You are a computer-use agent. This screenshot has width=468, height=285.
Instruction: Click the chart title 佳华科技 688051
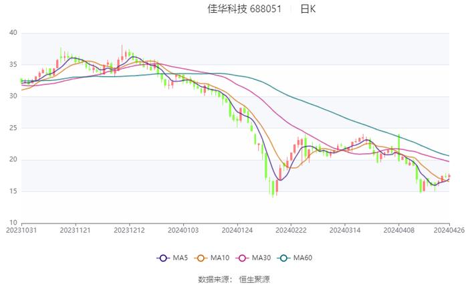coord(245,9)
